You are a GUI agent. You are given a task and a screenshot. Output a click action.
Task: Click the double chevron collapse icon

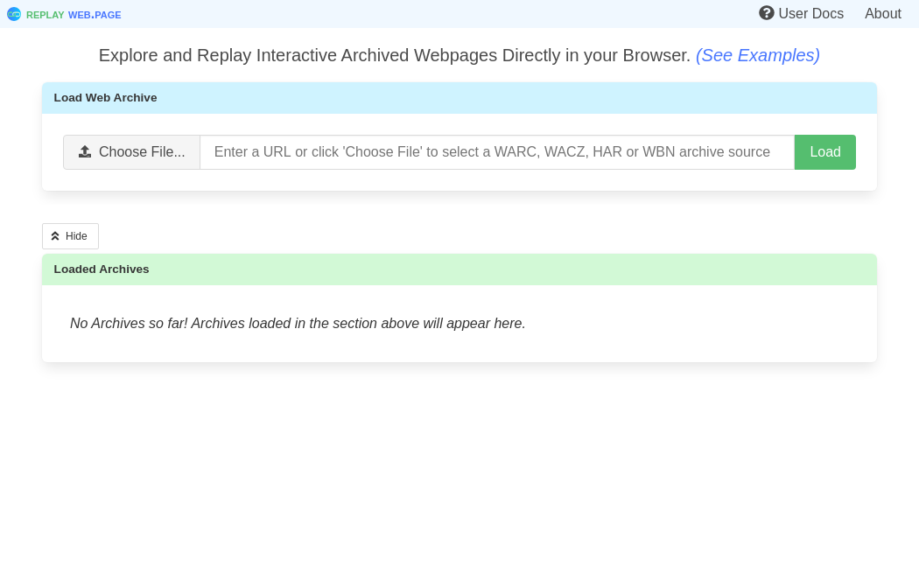pyautogui.click(x=55, y=236)
